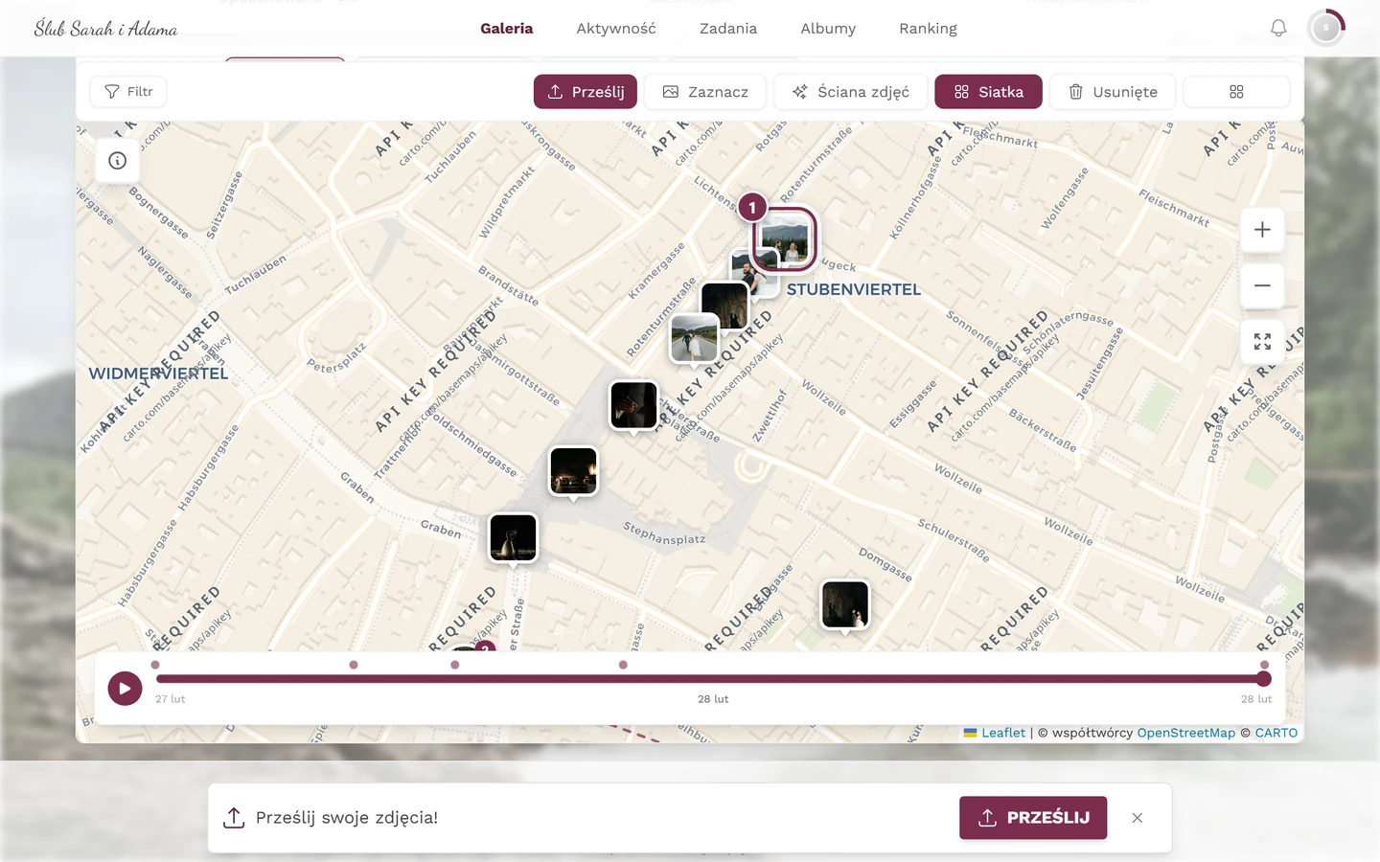Screen dimensions: 1380x862
Task: Open the Usunięte deleted photos
Action: pos(1113,92)
